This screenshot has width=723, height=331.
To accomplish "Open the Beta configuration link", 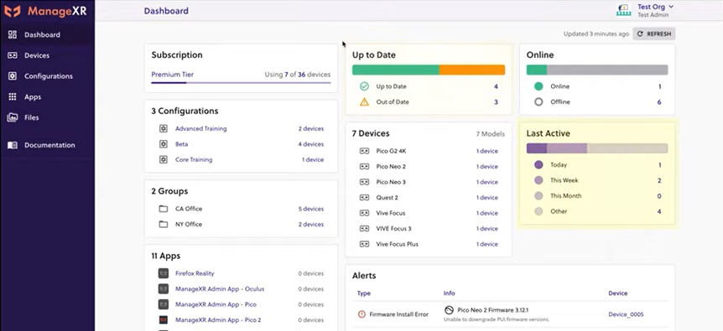I will pos(182,144).
